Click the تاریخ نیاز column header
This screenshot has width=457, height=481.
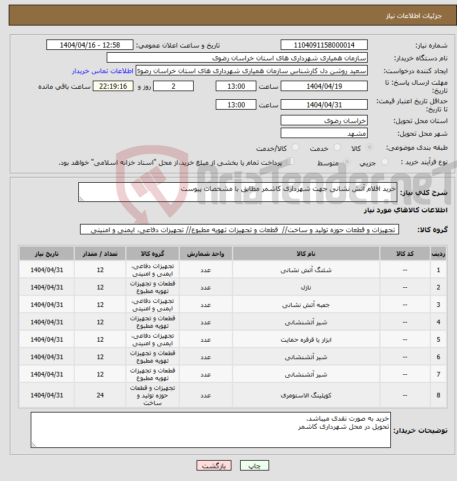tap(46, 254)
